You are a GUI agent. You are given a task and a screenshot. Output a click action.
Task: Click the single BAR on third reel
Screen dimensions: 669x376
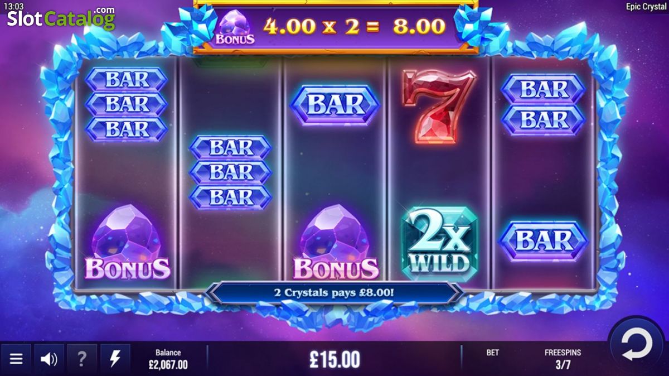click(x=336, y=105)
